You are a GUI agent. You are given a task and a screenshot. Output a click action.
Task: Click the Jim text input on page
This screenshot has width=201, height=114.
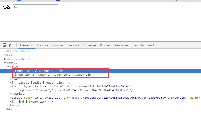(35, 7)
